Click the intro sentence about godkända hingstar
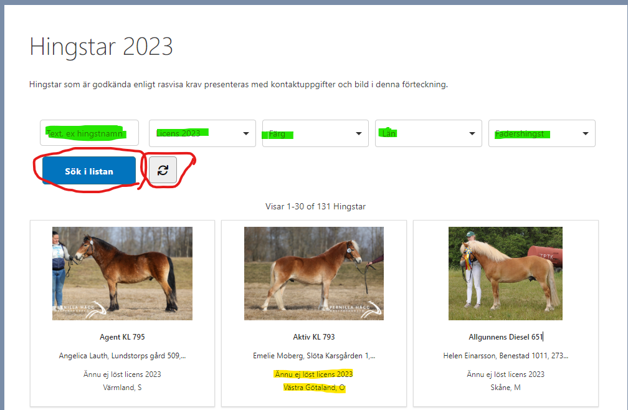 [x=238, y=85]
